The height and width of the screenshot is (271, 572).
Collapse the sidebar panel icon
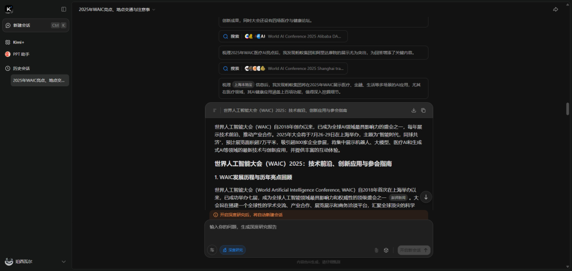pos(64,9)
